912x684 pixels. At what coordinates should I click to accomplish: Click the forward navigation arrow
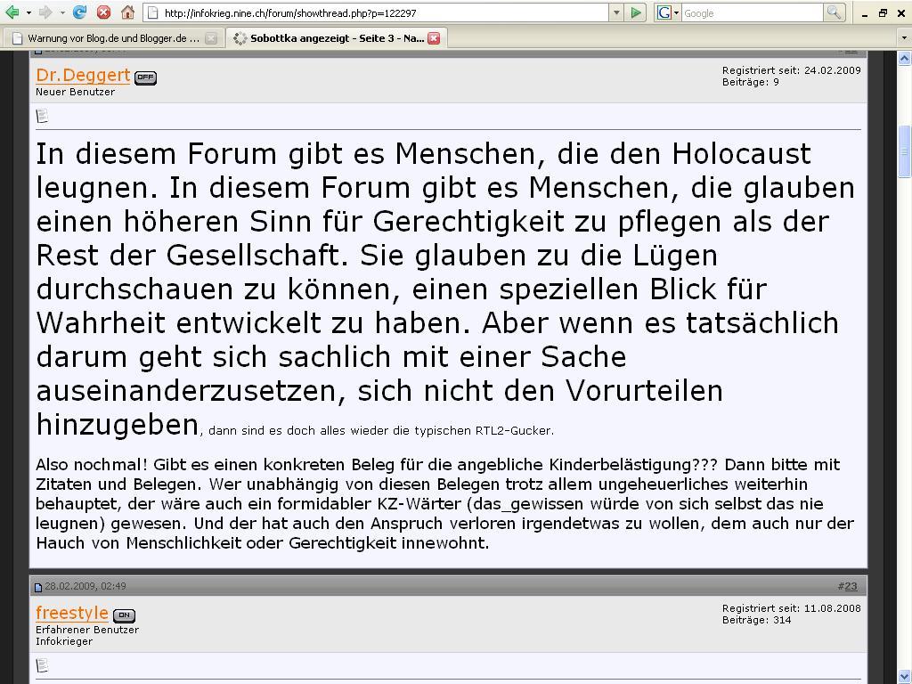tap(45, 12)
